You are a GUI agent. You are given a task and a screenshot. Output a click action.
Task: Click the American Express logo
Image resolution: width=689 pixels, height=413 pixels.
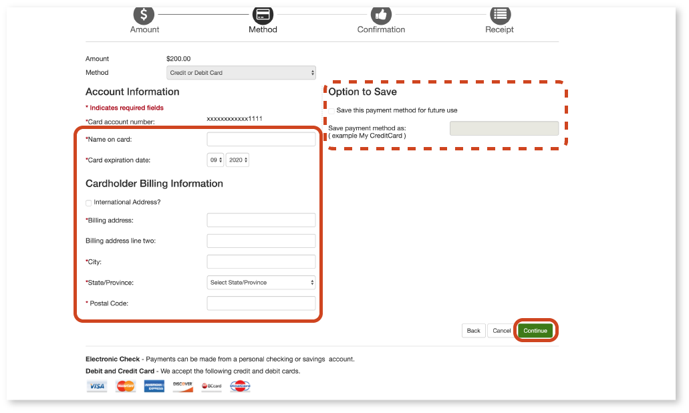coord(154,386)
